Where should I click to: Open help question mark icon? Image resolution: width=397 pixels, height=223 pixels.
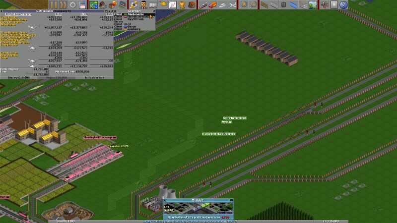(x=343, y=4)
